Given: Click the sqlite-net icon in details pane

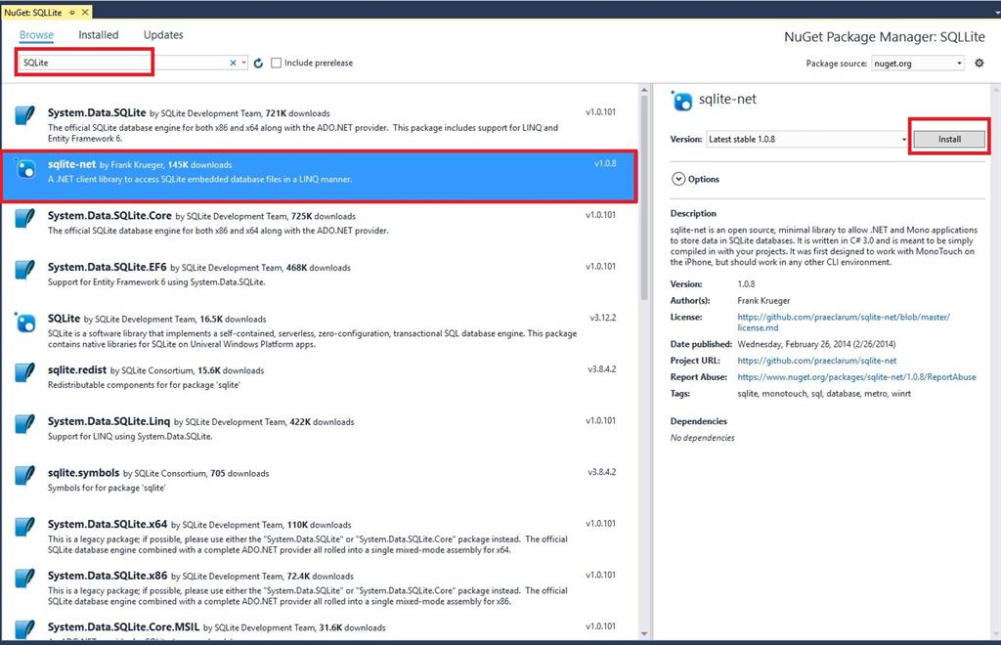Looking at the screenshot, I should point(681,101).
